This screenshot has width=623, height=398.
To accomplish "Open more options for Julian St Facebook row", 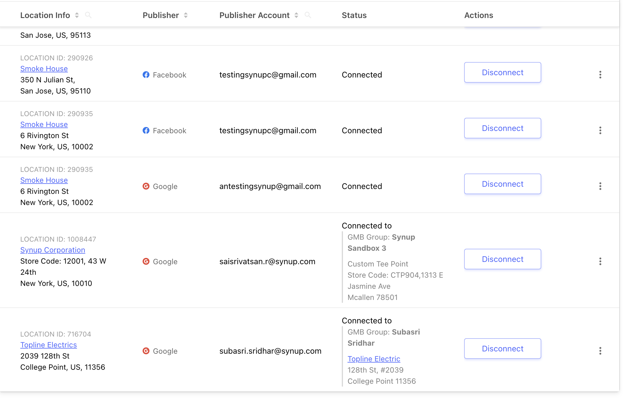I will click(600, 75).
